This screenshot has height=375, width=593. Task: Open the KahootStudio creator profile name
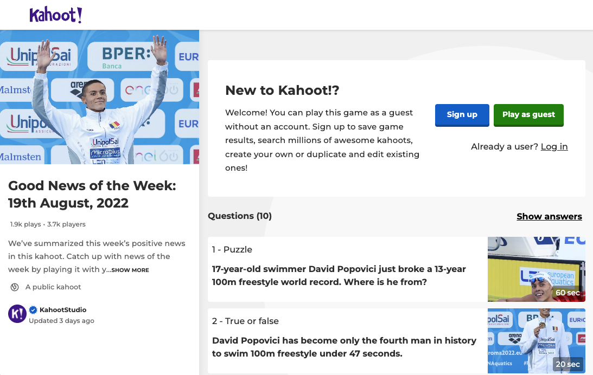(63, 309)
